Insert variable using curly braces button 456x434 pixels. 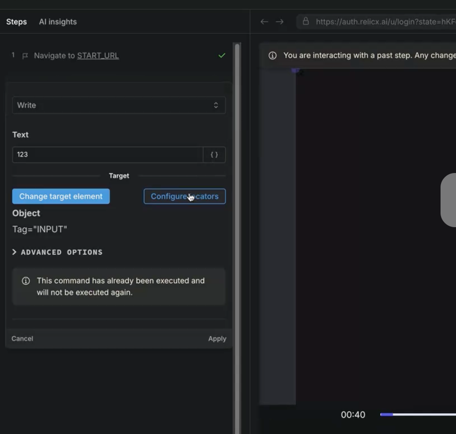214,155
